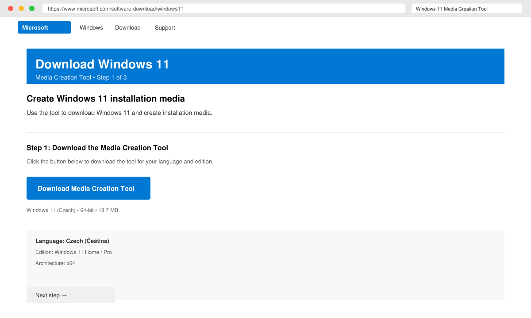Screen dimensions: 531x318
Task: Open the Download menu item
Action: coord(128,27)
